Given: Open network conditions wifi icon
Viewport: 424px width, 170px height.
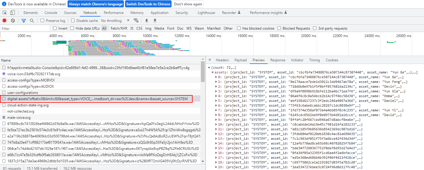Looking at the screenshot, I should click(136, 20).
